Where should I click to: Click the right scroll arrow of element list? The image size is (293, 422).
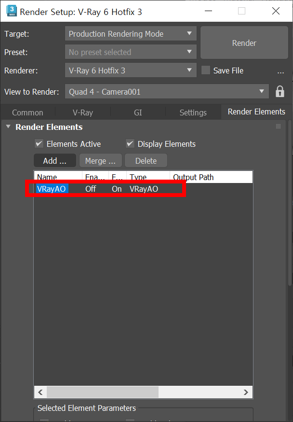pyautogui.click(x=246, y=392)
